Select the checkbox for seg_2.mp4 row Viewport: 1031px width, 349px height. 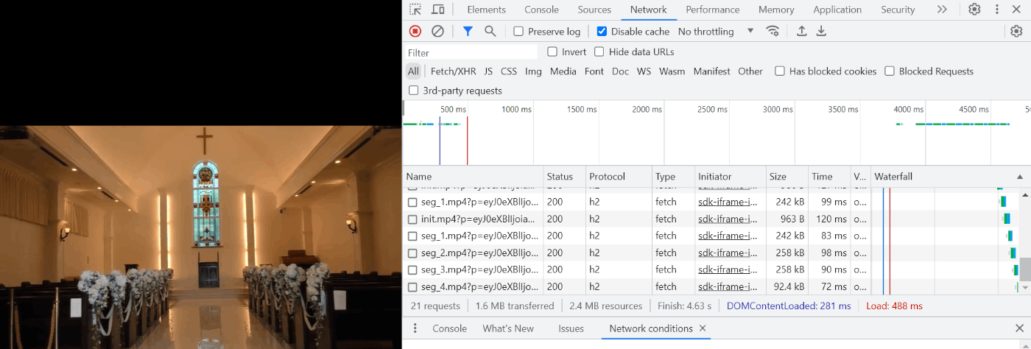[412, 253]
